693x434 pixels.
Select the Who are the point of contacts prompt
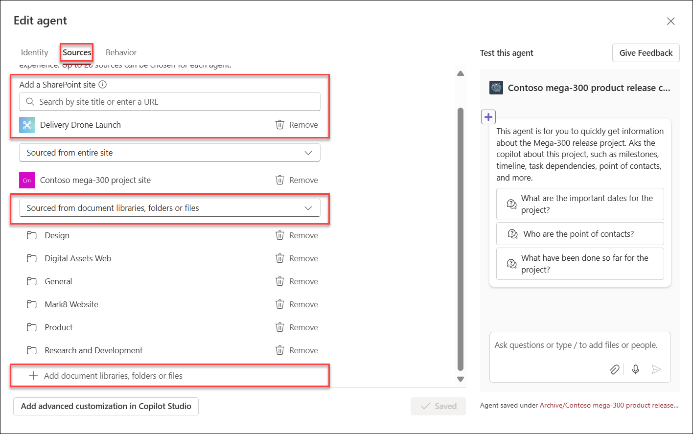(579, 233)
